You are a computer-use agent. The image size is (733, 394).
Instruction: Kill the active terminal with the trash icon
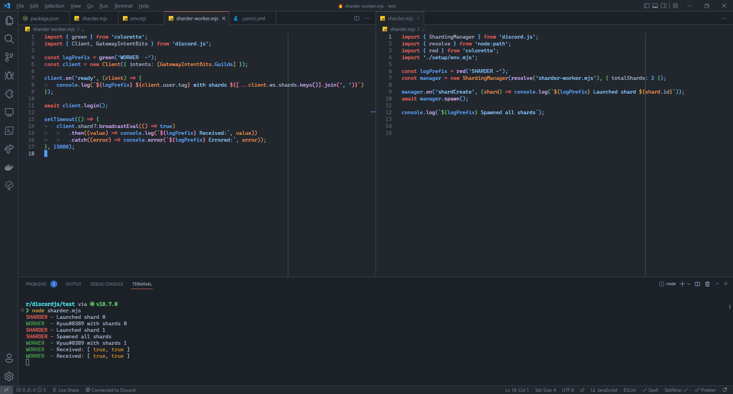tap(707, 284)
